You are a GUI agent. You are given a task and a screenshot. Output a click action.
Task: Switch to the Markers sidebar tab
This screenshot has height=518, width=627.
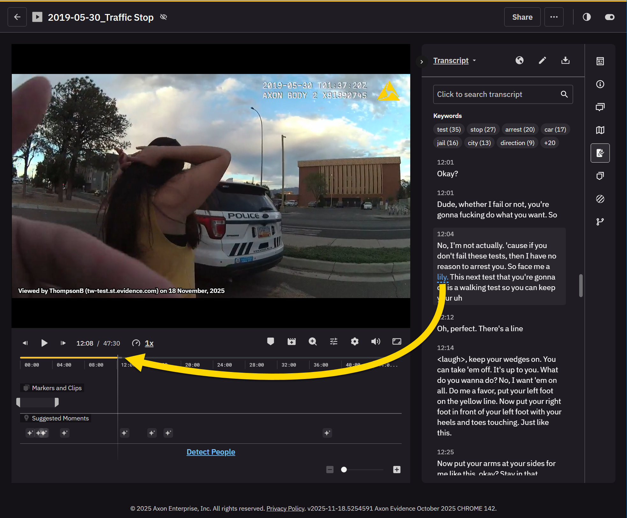pyautogui.click(x=601, y=176)
